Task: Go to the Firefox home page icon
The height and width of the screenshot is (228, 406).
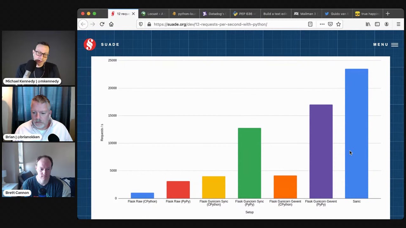Action: 111,24
